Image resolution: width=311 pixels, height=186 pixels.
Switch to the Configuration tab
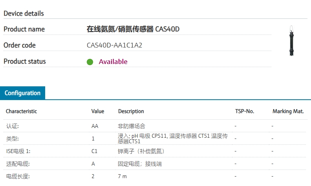pos(23,93)
